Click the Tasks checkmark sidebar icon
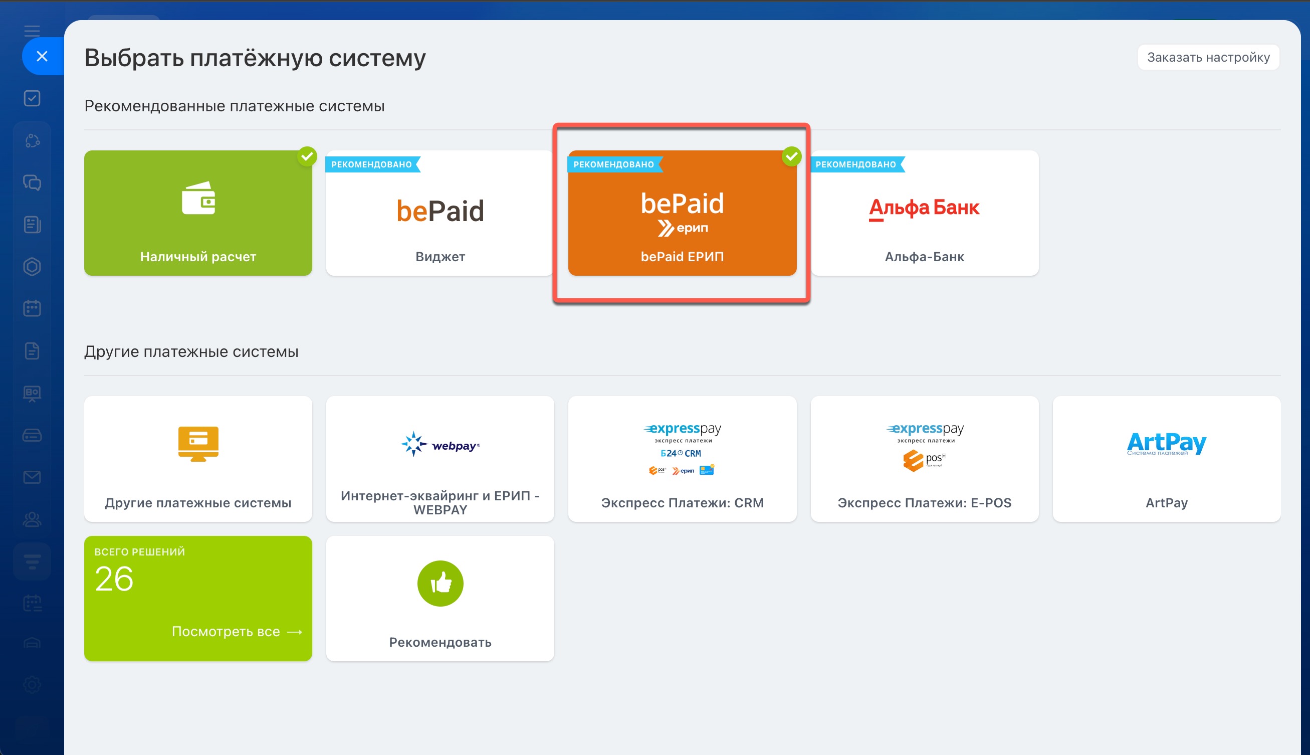The width and height of the screenshot is (1310, 755). pyautogui.click(x=32, y=98)
